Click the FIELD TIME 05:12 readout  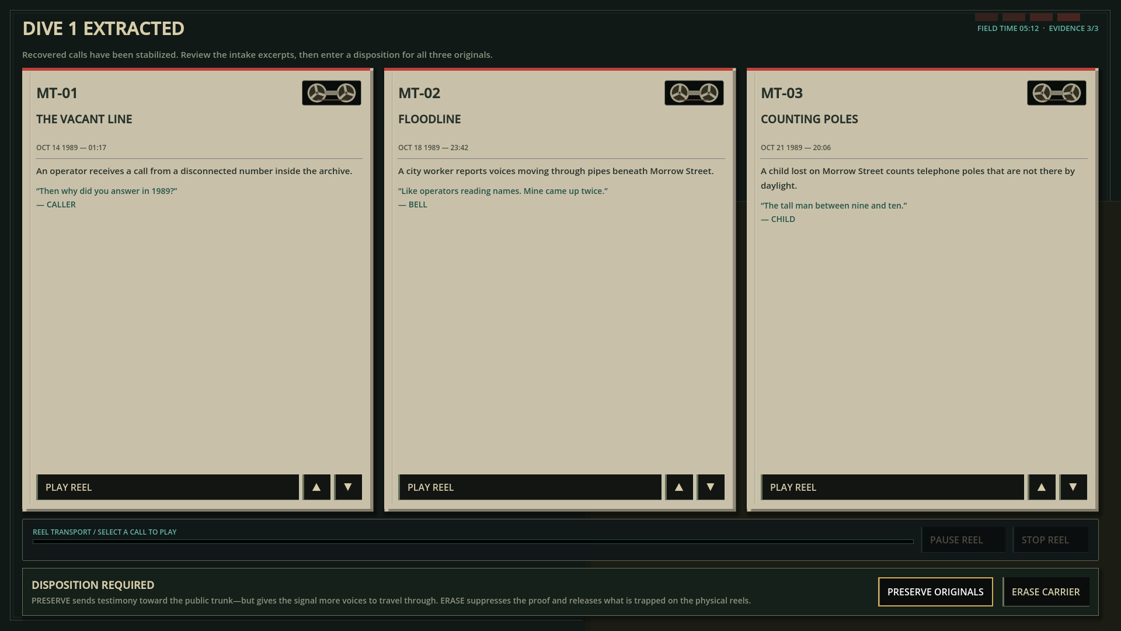(1008, 28)
